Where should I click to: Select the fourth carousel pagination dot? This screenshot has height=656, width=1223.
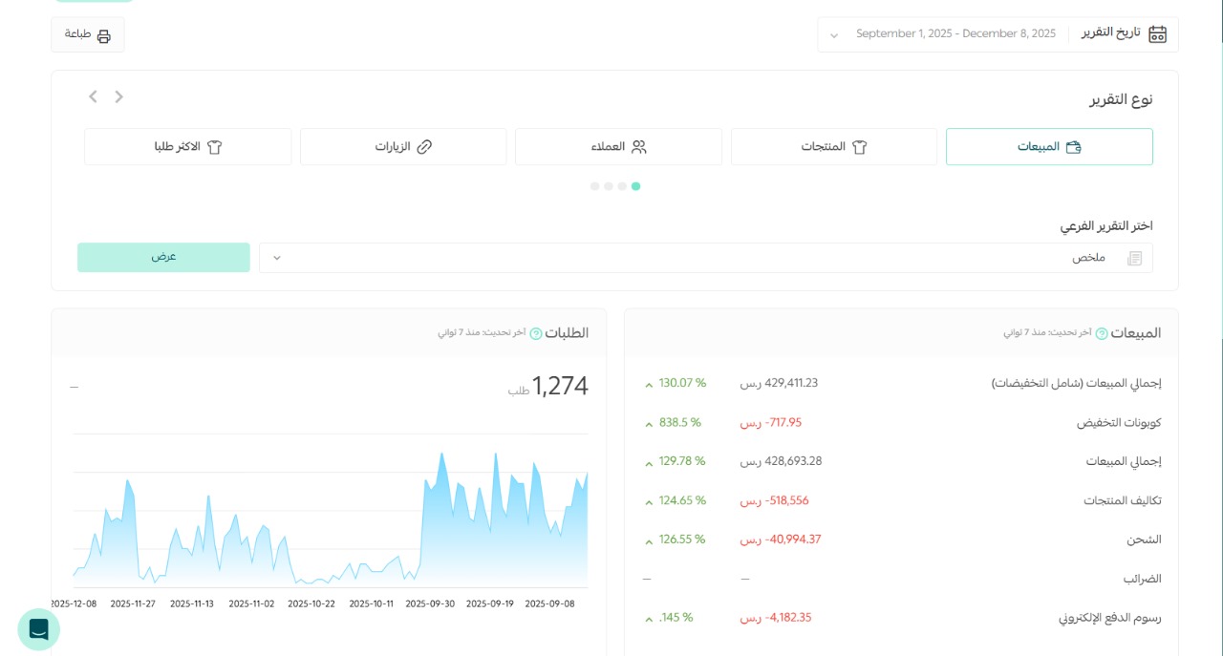tap(636, 186)
